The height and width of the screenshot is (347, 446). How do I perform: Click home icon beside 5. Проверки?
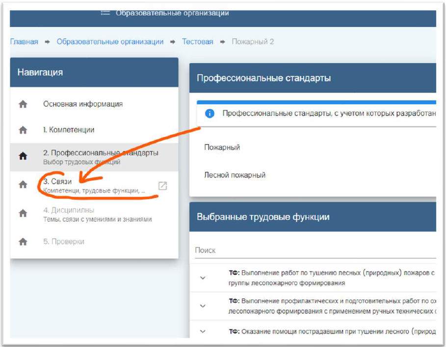coord(23,242)
